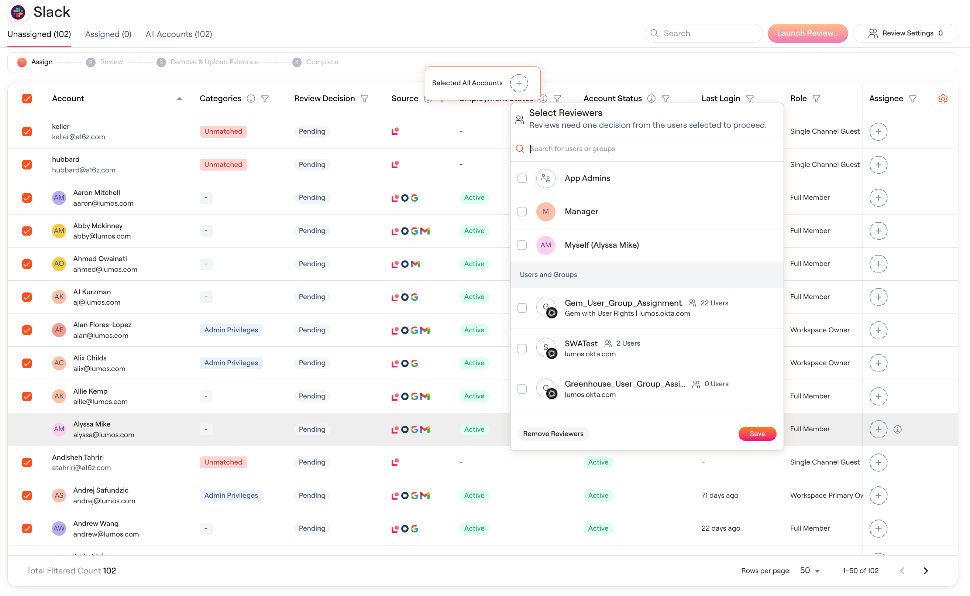Check the SWATest group checkbox
Image resolution: width=970 pixels, height=596 pixels.
[x=522, y=349]
